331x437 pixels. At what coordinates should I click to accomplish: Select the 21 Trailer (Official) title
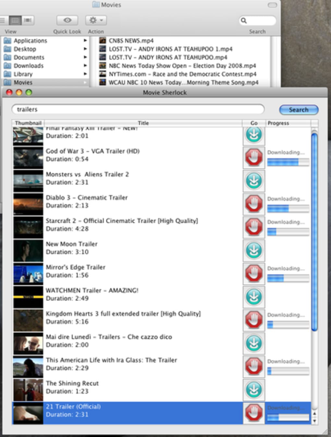tap(73, 407)
